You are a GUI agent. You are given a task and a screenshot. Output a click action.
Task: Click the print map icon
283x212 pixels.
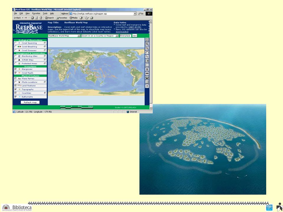click(x=147, y=82)
